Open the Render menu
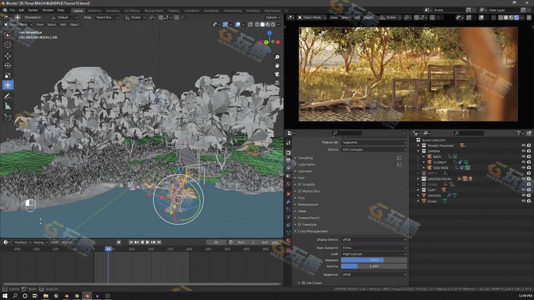This screenshot has height=300, width=534. [33, 10]
